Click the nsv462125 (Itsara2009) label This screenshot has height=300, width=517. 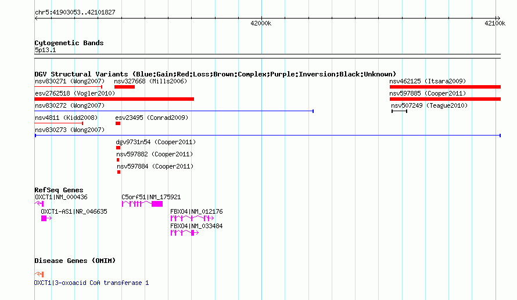[428, 81]
